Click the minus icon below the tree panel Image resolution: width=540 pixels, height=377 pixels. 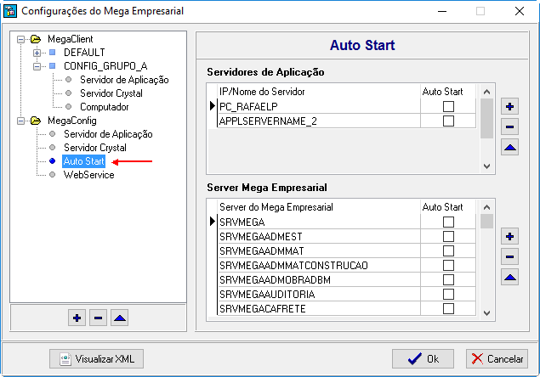[x=98, y=318]
